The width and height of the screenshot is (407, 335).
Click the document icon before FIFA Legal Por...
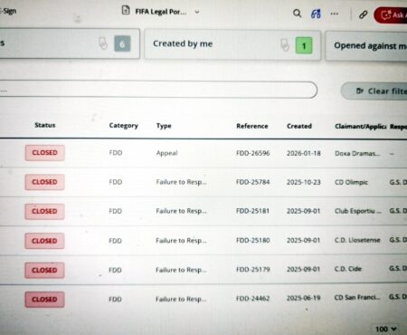click(x=126, y=10)
